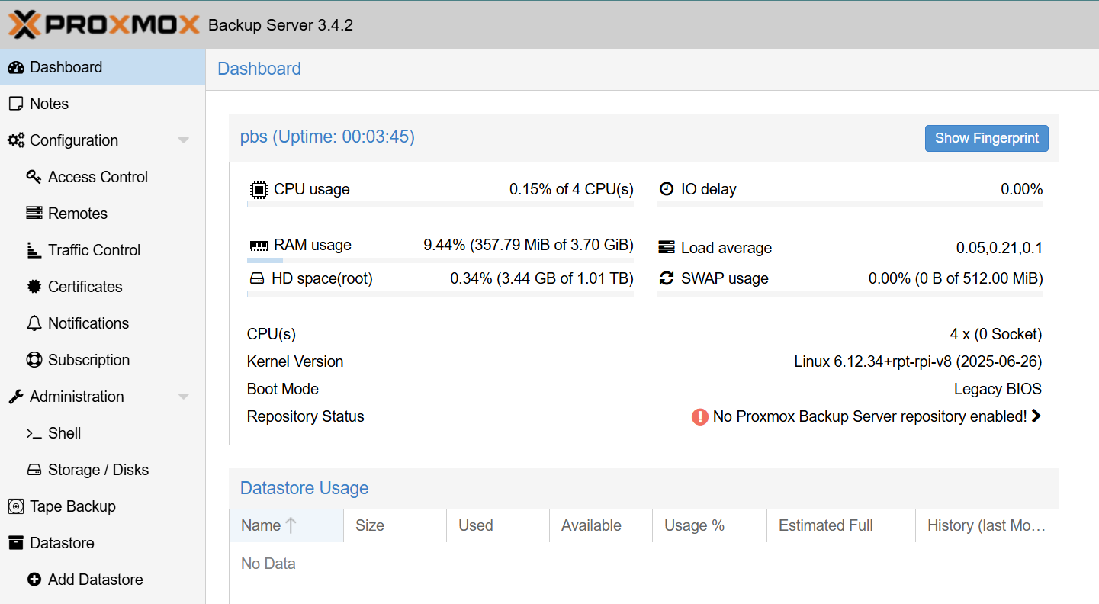The height and width of the screenshot is (604, 1099).
Task: Click the CPU usage progress bar
Action: [440, 204]
